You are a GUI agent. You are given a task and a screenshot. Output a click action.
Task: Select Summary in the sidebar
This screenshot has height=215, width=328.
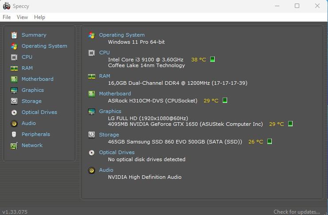(x=34, y=35)
